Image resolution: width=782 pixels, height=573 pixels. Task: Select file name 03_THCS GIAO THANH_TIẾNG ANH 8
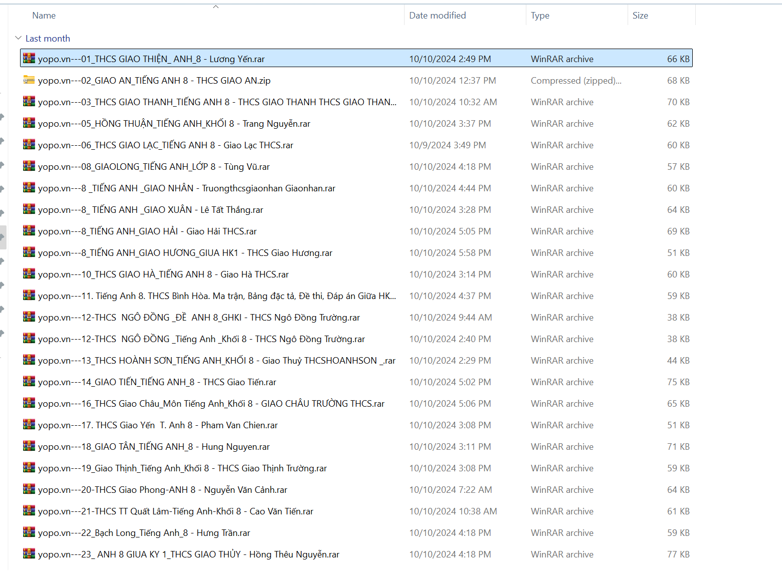coord(217,102)
